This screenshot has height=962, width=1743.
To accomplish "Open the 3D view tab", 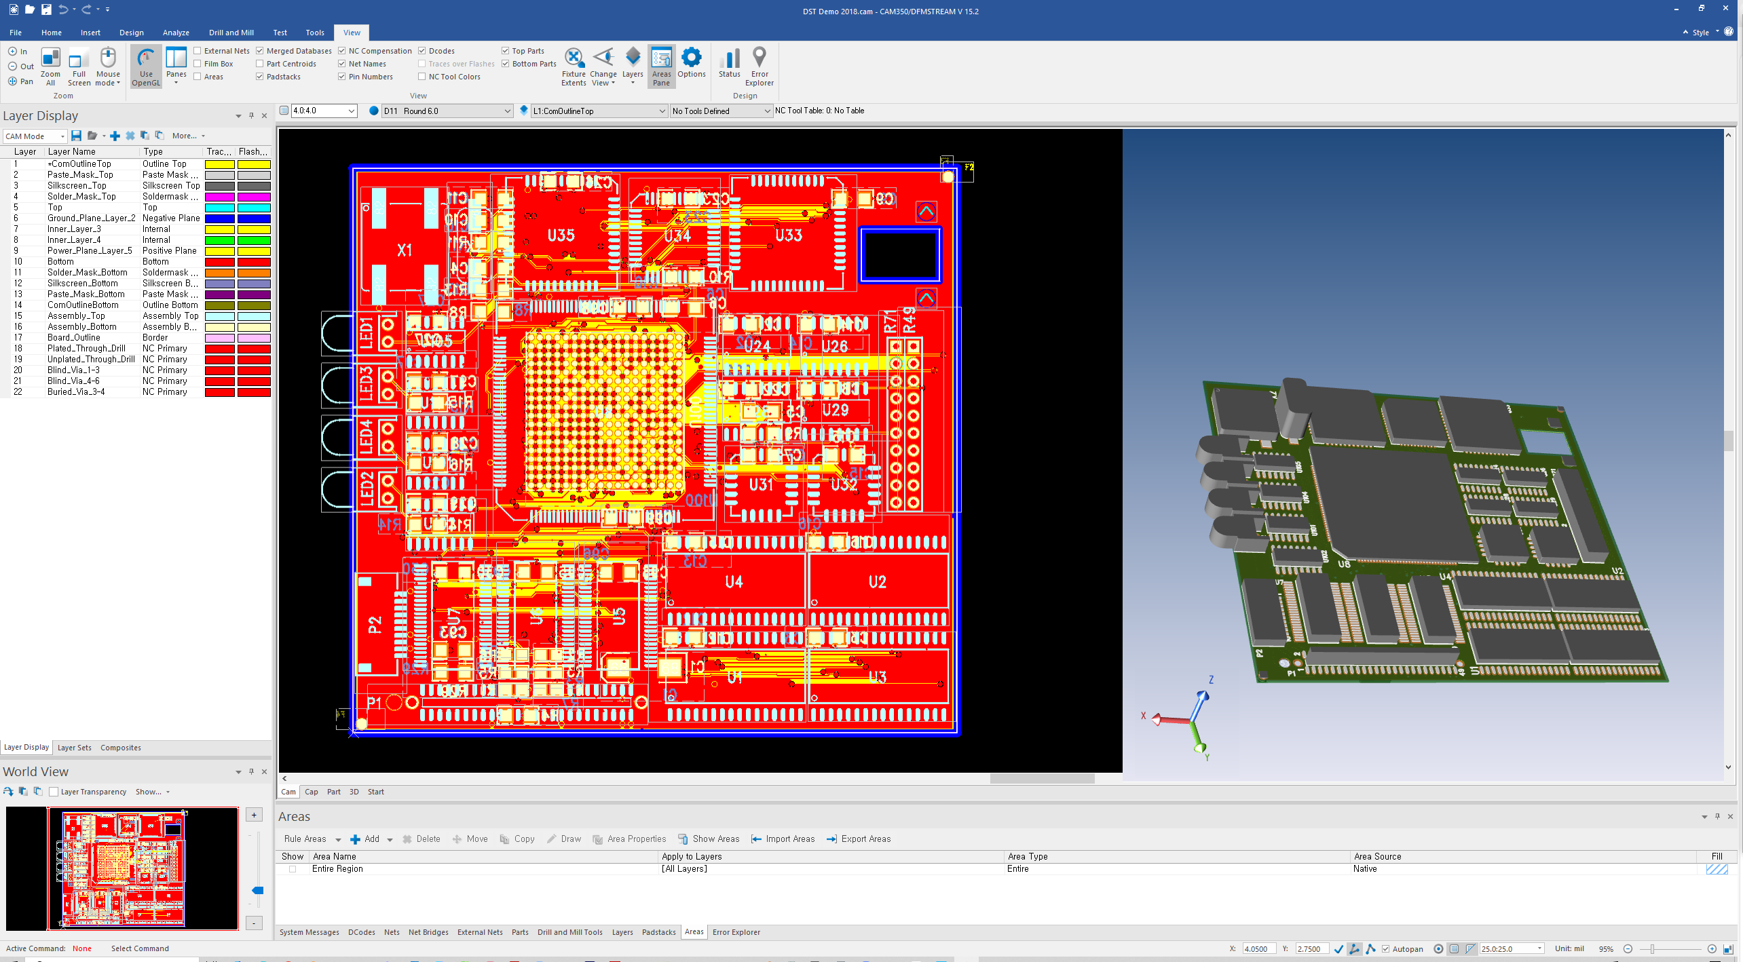I will coord(354,792).
